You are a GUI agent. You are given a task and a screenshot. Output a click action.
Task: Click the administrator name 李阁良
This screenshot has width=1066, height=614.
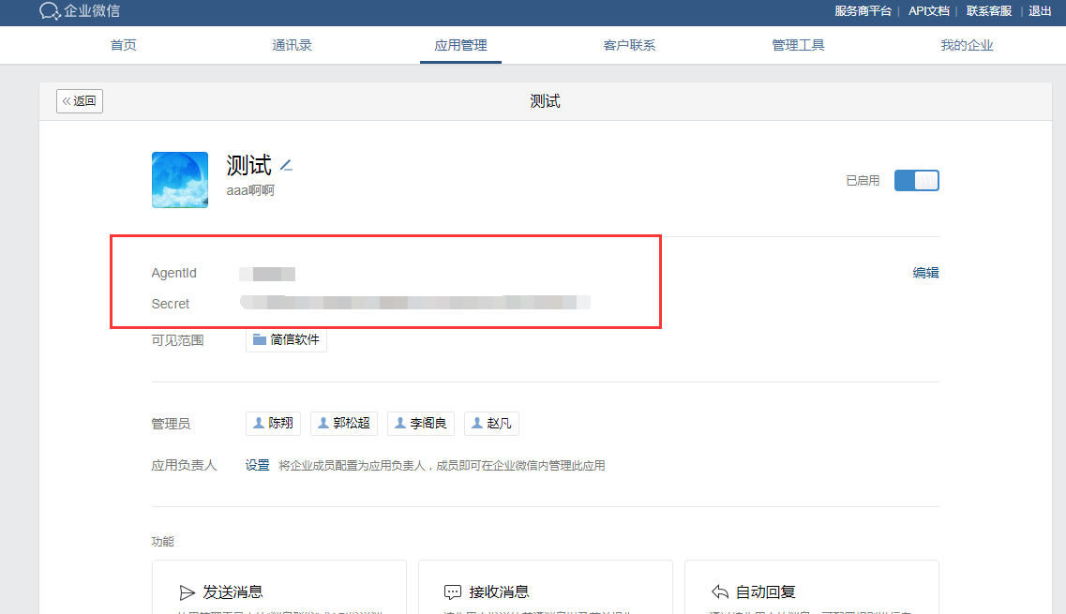pyautogui.click(x=428, y=423)
